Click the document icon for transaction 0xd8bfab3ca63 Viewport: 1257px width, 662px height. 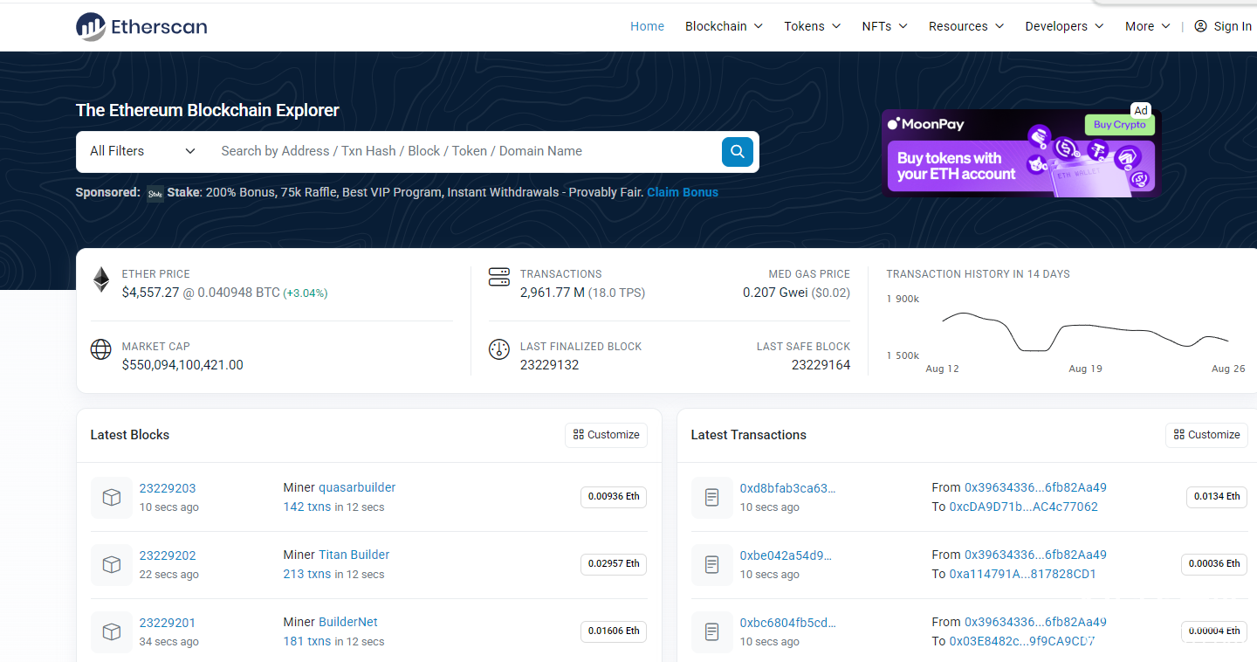(x=712, y=497)
